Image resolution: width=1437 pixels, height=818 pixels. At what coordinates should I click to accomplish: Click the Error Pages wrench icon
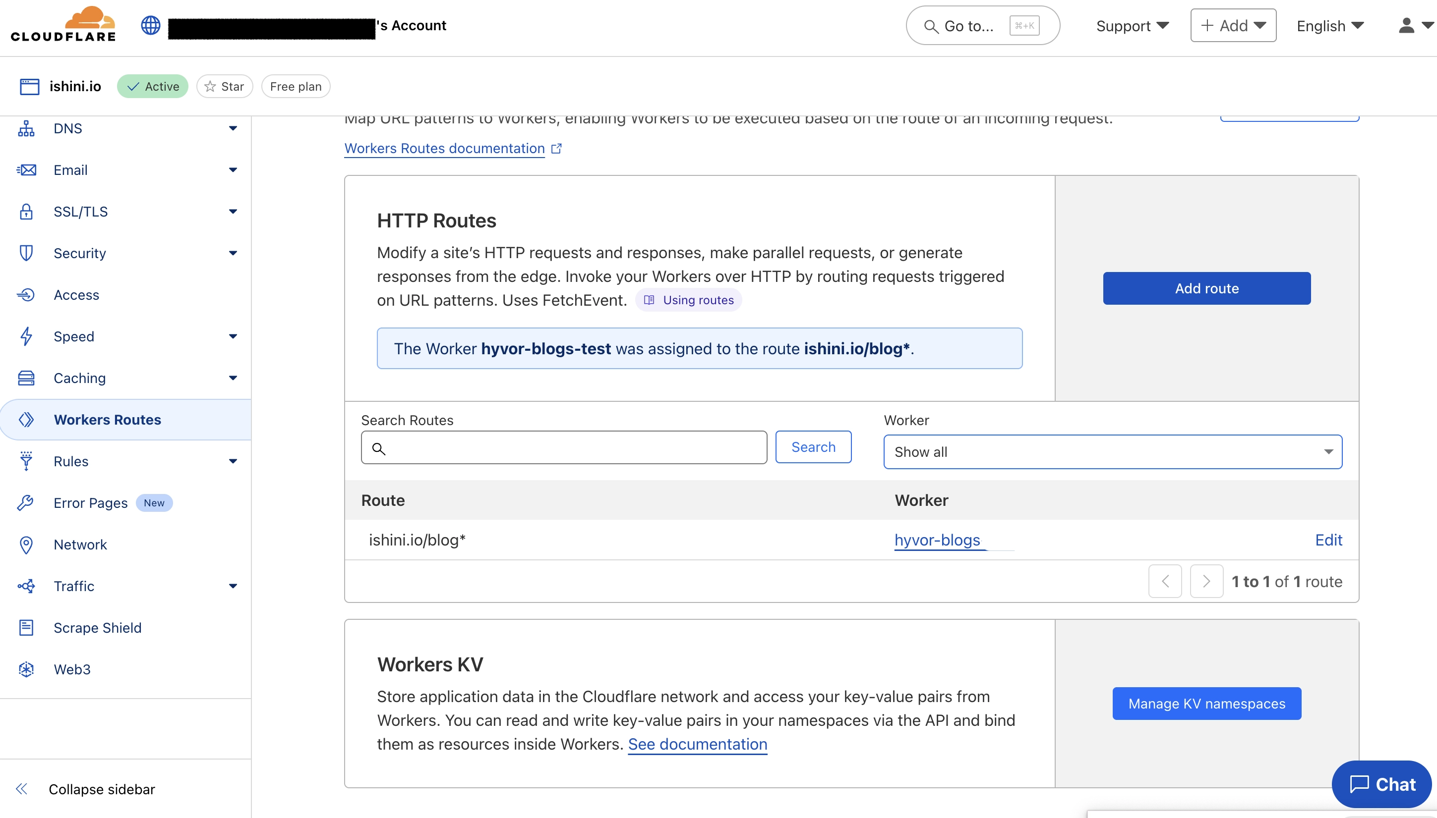coord(26,503)
